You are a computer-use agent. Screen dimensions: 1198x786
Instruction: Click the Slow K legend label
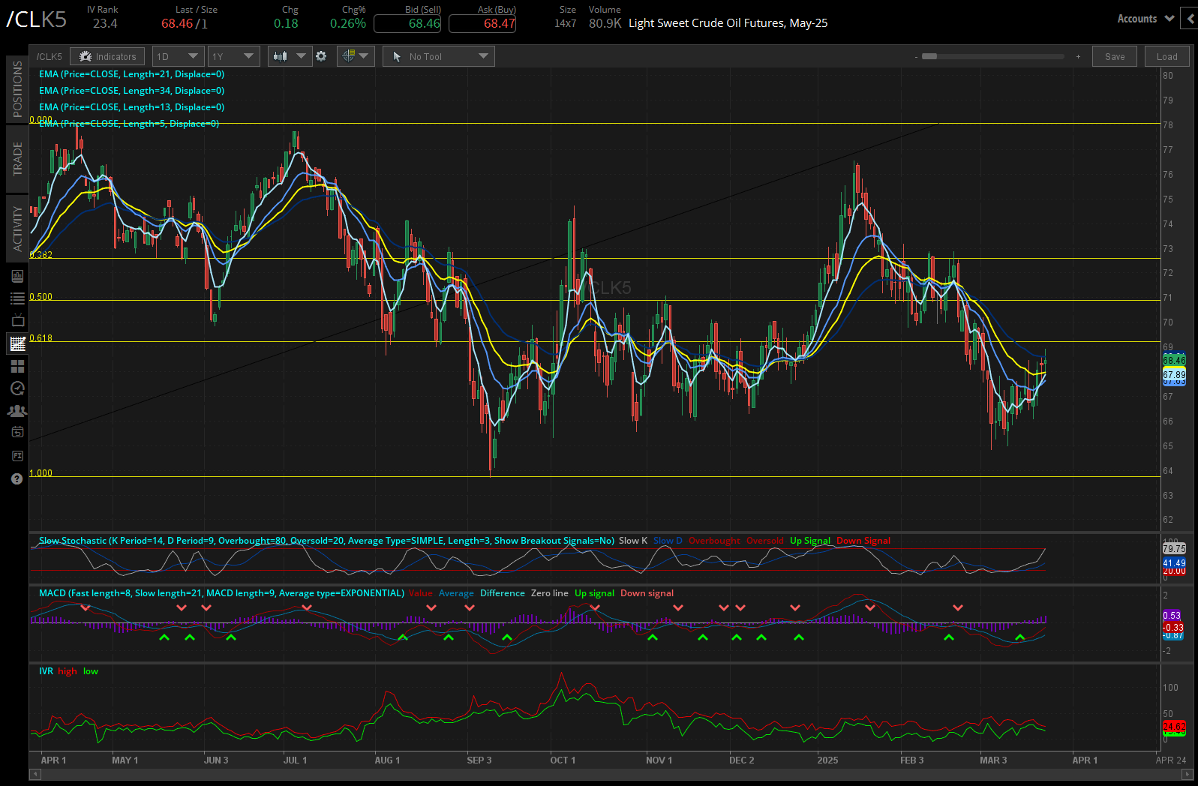[x=632, y=541]
